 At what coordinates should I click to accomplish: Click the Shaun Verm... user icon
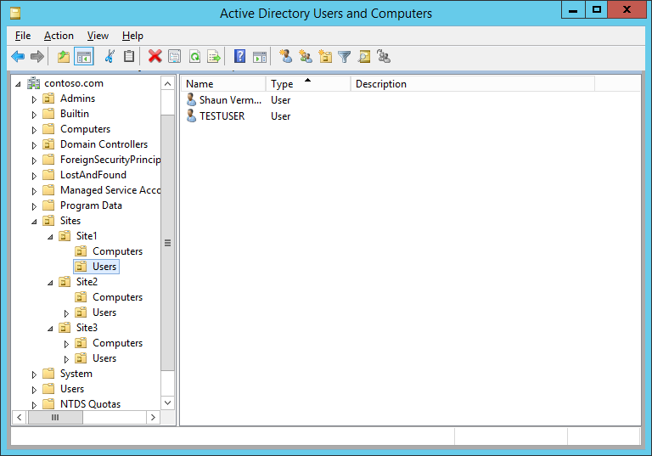tap(191, 100)
